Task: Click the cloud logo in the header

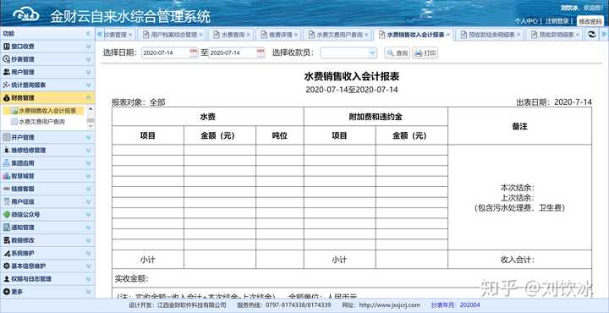Action: (26, 14)
